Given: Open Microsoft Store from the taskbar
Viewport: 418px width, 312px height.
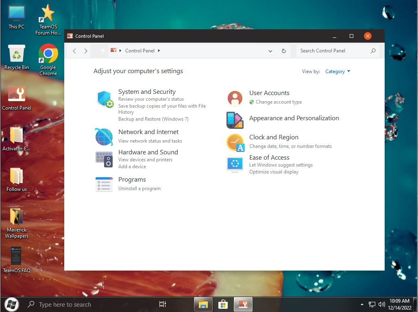Looking at the screenshot, I should (x=223, y=304).
